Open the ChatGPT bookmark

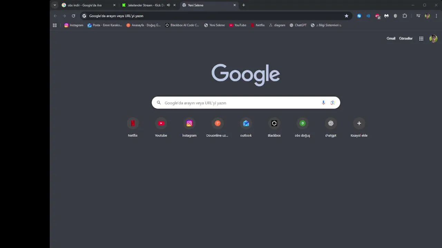[x=298, y=25]
